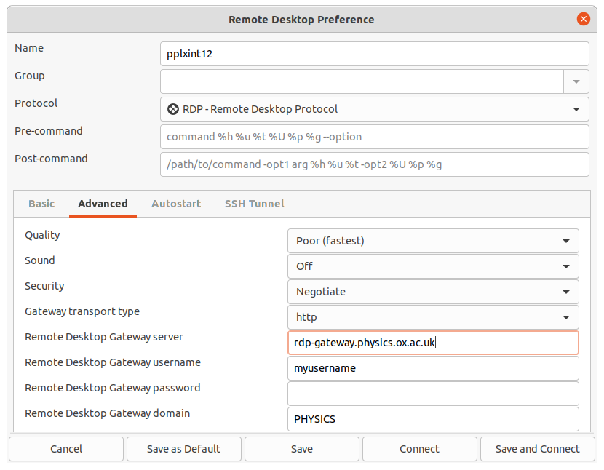Change the Security dropdown from Negotiate
The height and width of the screenshot is (470, 604).
[x=433, y=292]
